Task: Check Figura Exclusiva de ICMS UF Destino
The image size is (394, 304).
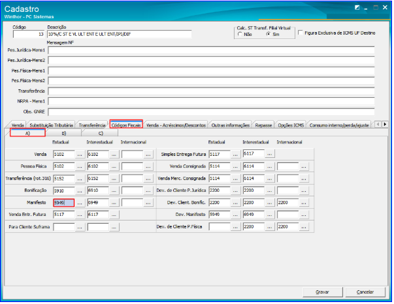Action: tap(301, 33)
